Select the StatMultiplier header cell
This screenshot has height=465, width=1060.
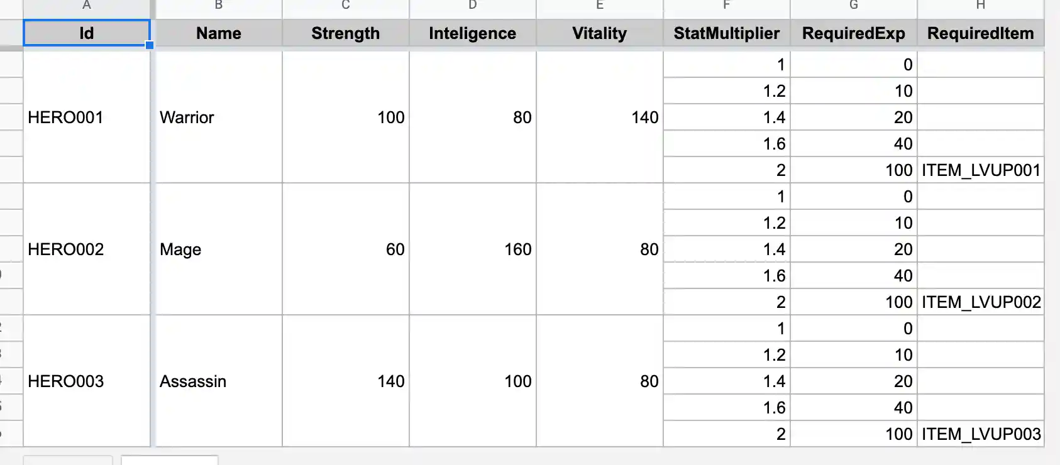coord(727,33)
